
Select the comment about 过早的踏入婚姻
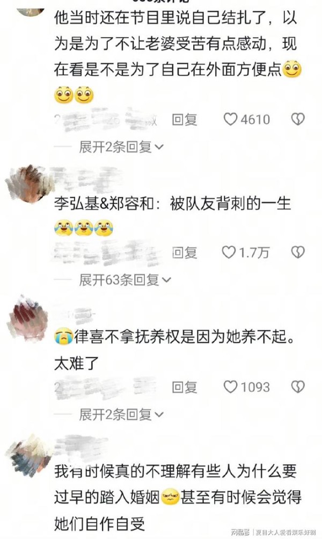pyautogui.click(x=178, y=497)
